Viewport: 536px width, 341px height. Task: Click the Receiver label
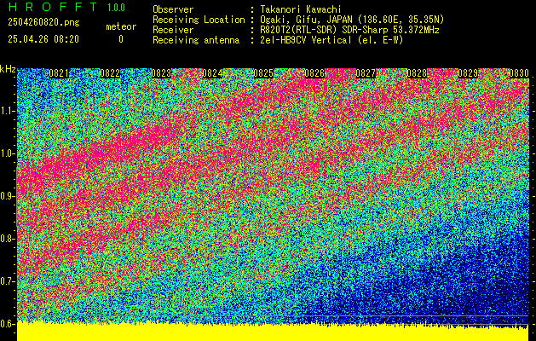point(173,30)
